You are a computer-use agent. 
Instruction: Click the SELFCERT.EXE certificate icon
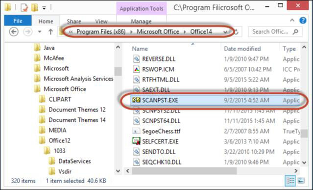click(x=136, y=141)
